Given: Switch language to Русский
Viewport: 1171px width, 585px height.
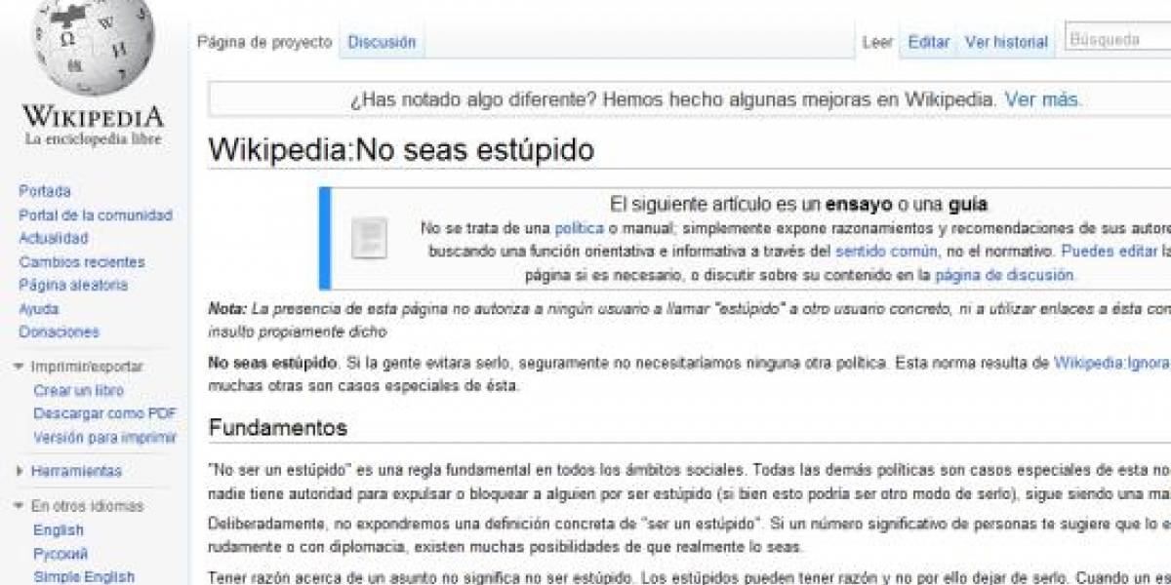Looking at the screenshot, I should click(x=61, y=554).
